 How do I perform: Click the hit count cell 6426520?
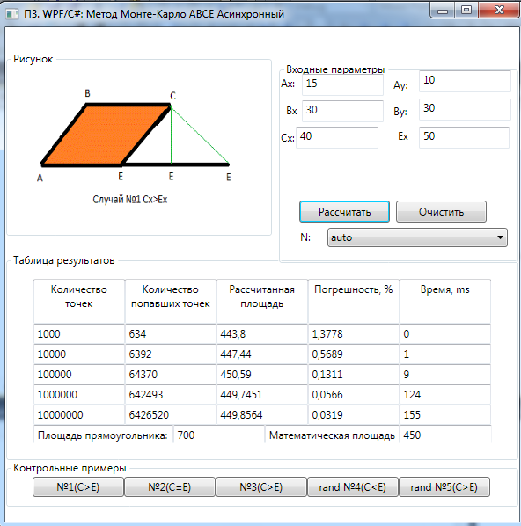point(171,415)
